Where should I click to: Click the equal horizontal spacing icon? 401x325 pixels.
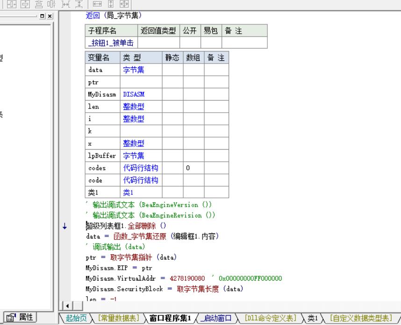pos(66,4)
